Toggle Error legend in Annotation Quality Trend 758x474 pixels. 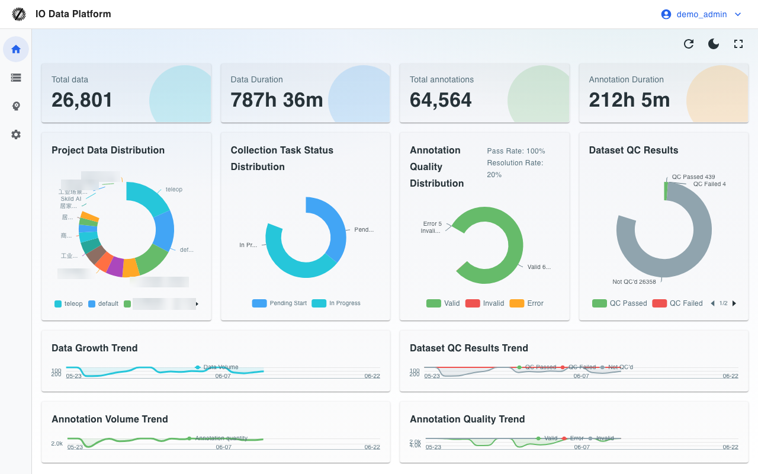coord(572,438)
